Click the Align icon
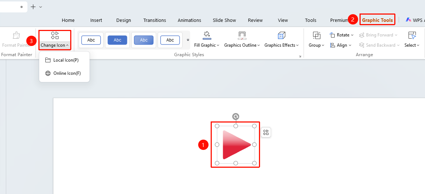The image size is (425, 194). click(x=332, y=45)
